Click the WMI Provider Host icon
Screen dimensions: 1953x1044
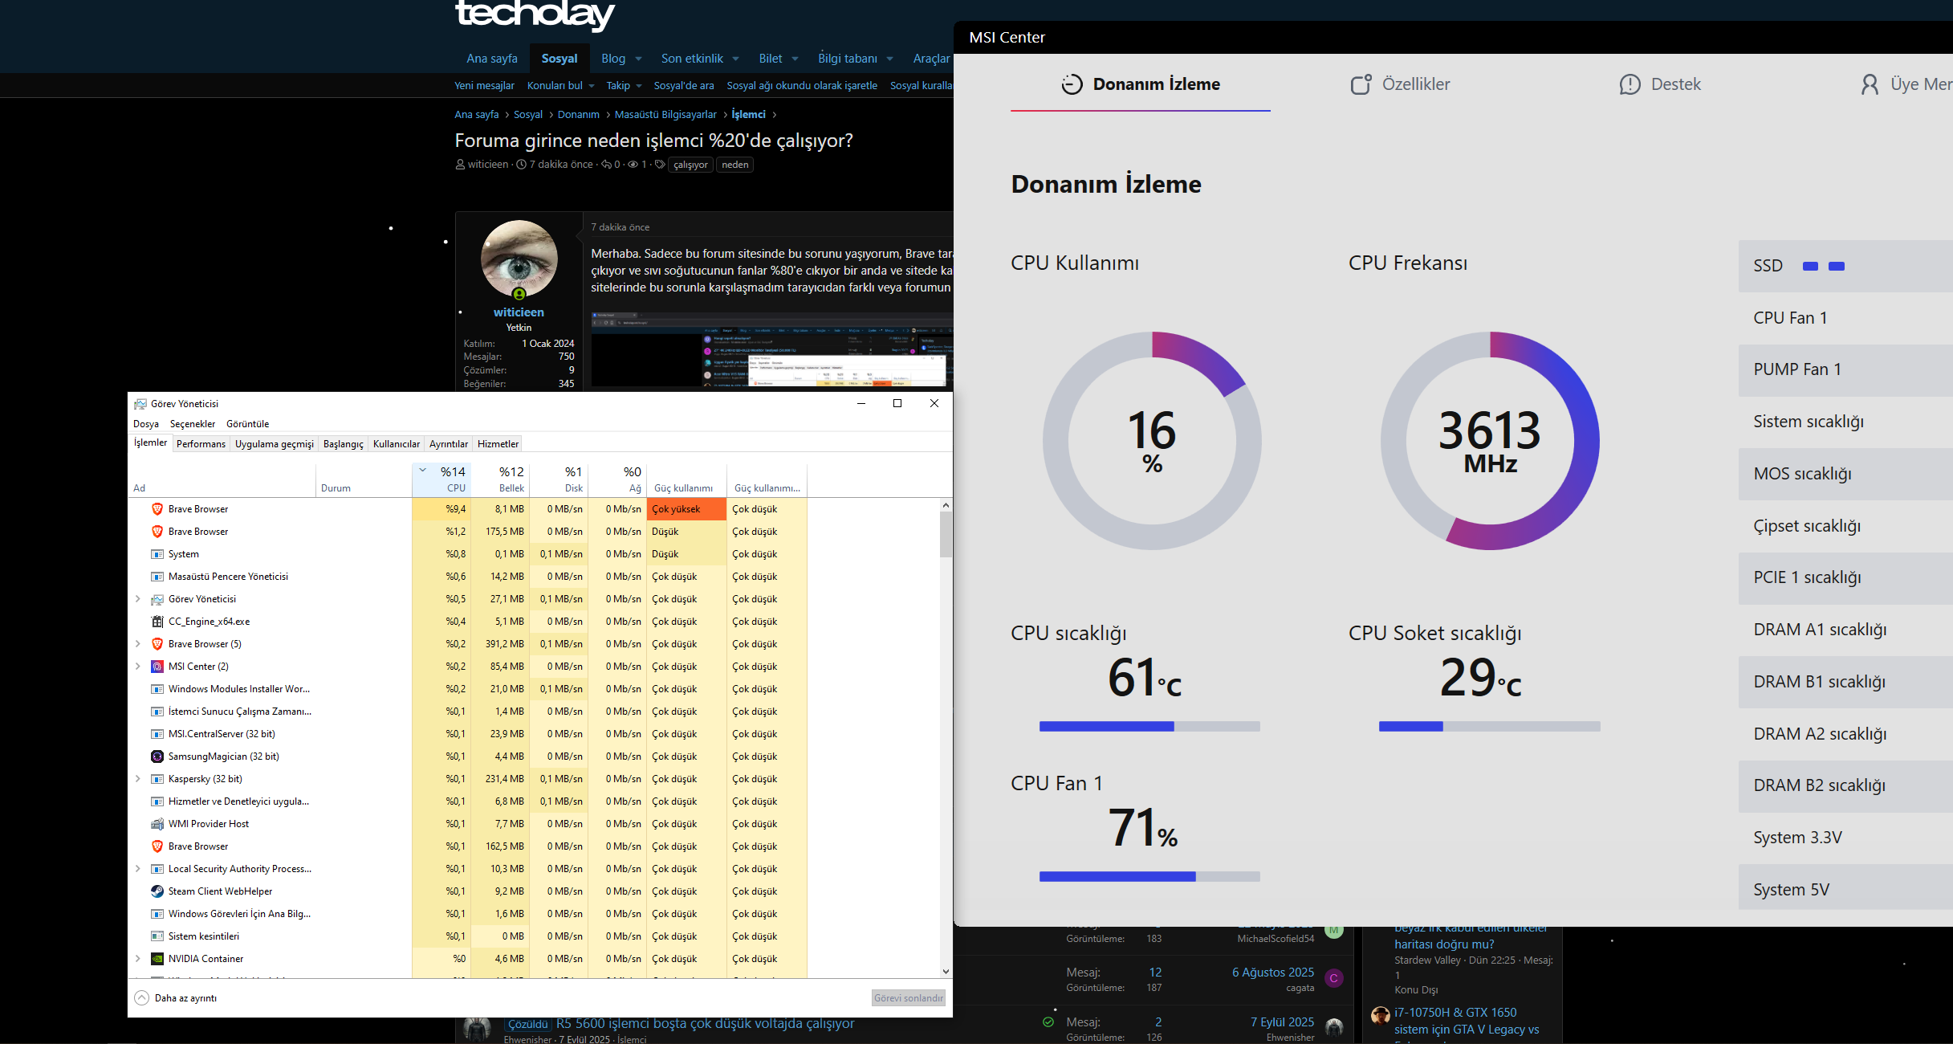[x=157, y=824]
